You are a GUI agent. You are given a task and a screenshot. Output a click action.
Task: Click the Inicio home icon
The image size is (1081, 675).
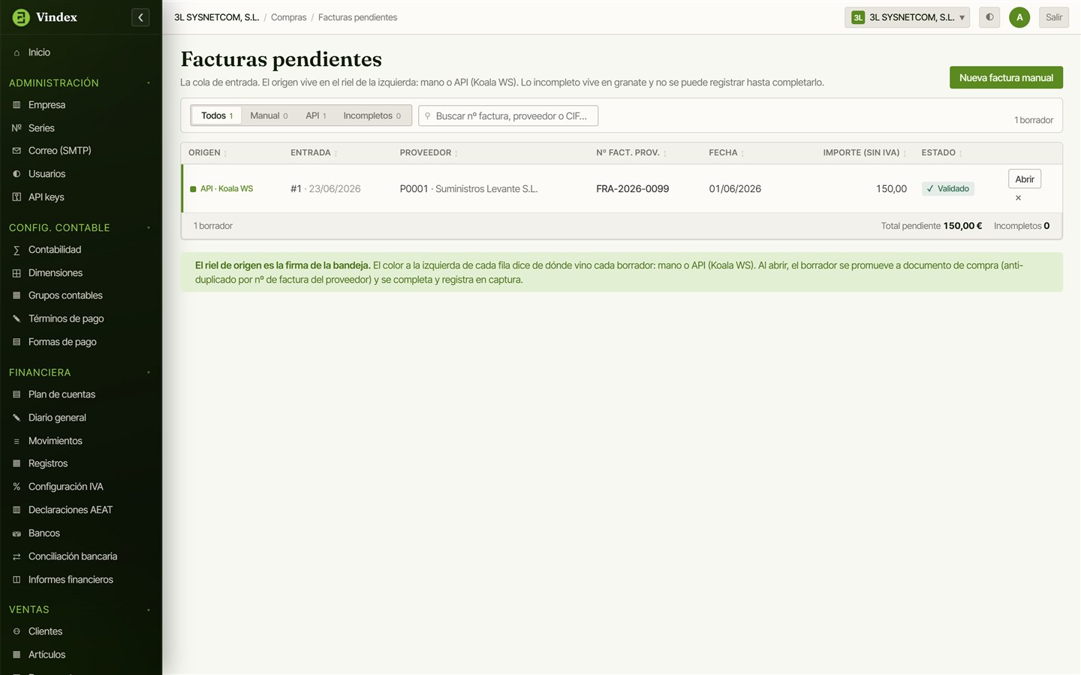(x=17, y=52)
